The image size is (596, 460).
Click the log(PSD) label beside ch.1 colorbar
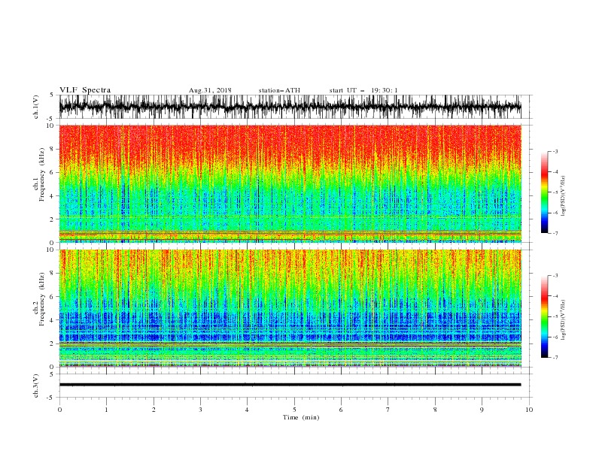pyautogui.click(x=563, y=196)
